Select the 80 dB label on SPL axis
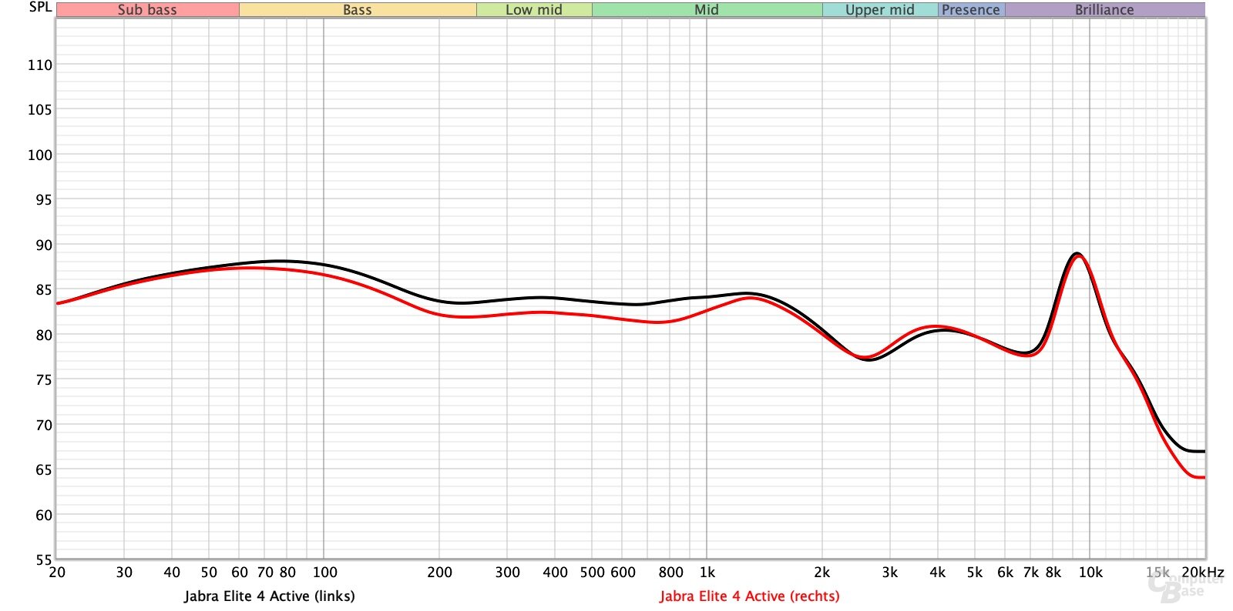This screenshot has height=611, width=1233. tap(44, 335)
